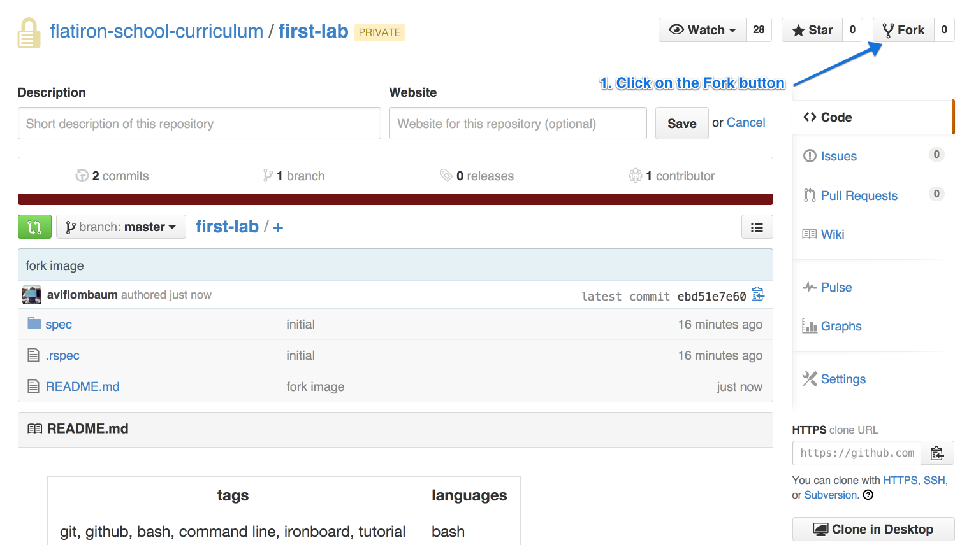
Task: Open the 'initial' commit on spec row
Action: [301, 324]
